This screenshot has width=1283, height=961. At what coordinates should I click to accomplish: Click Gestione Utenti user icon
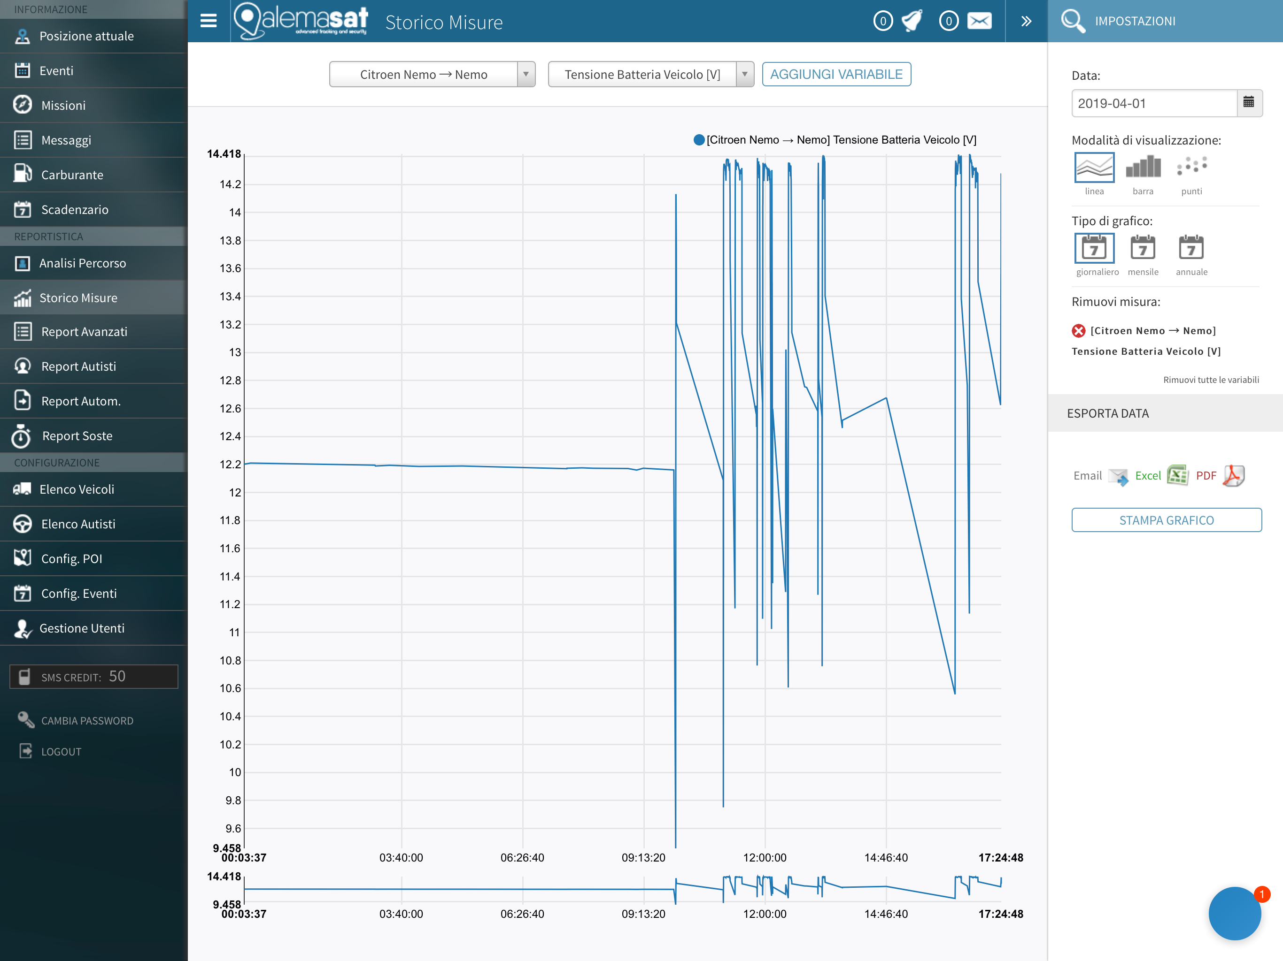point(22,628)
